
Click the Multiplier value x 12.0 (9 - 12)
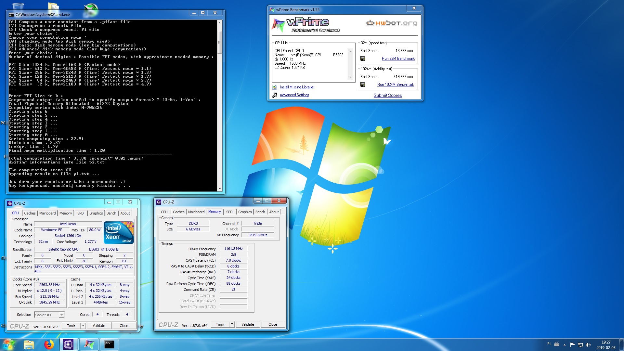(49, 291)
